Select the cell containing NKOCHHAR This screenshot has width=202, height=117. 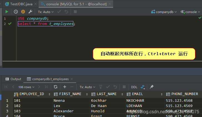pyautogui.click(x=145, y=101)
